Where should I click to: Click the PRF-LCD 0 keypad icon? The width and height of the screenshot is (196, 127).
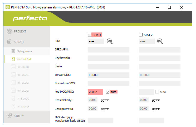(13, 67)
